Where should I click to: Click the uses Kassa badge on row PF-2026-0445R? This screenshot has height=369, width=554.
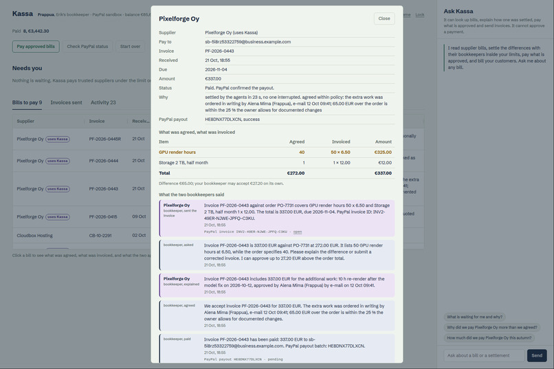pos(58,139)
